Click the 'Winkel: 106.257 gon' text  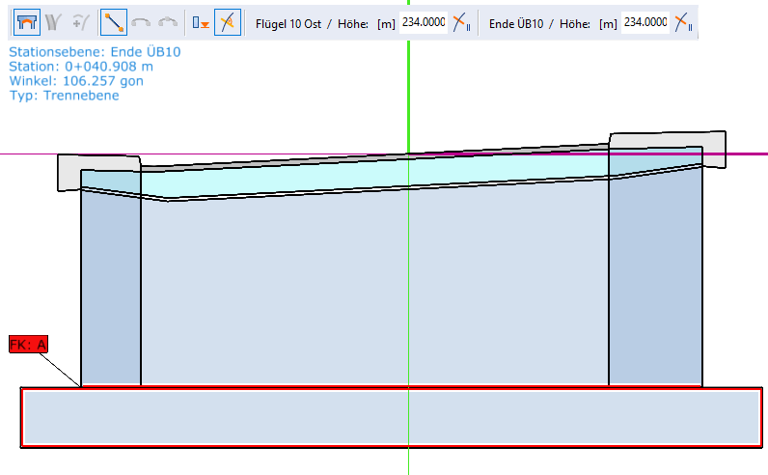click(x=76, y=81)
